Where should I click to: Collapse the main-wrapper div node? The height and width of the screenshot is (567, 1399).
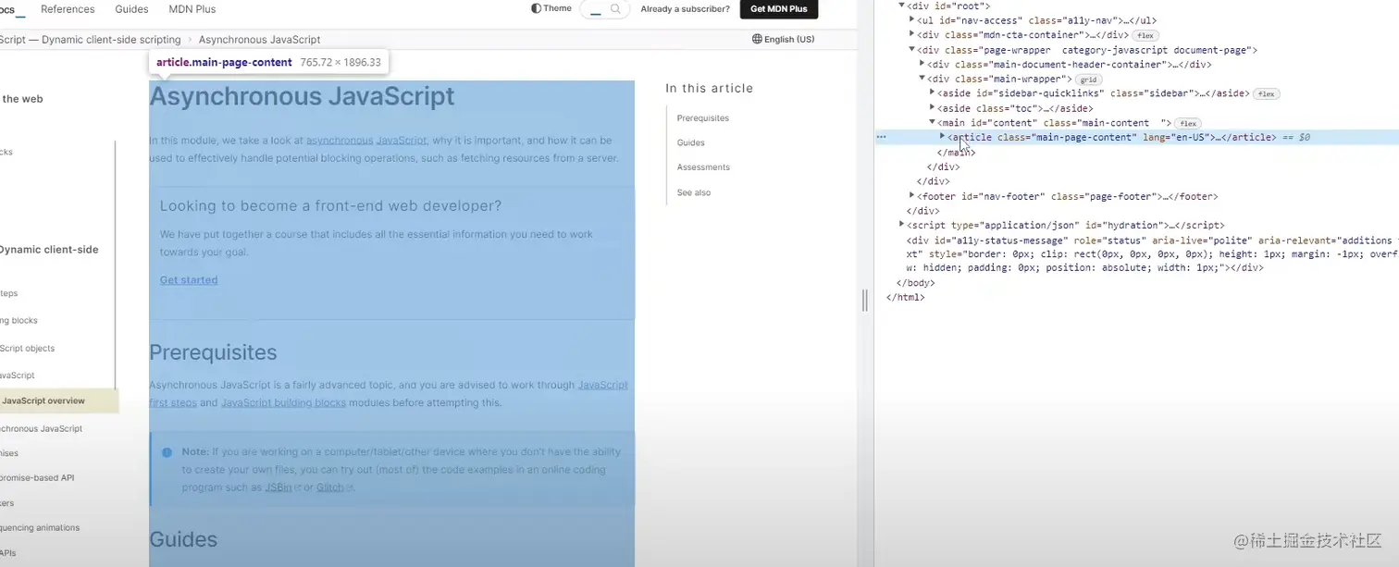pos(922,79)
